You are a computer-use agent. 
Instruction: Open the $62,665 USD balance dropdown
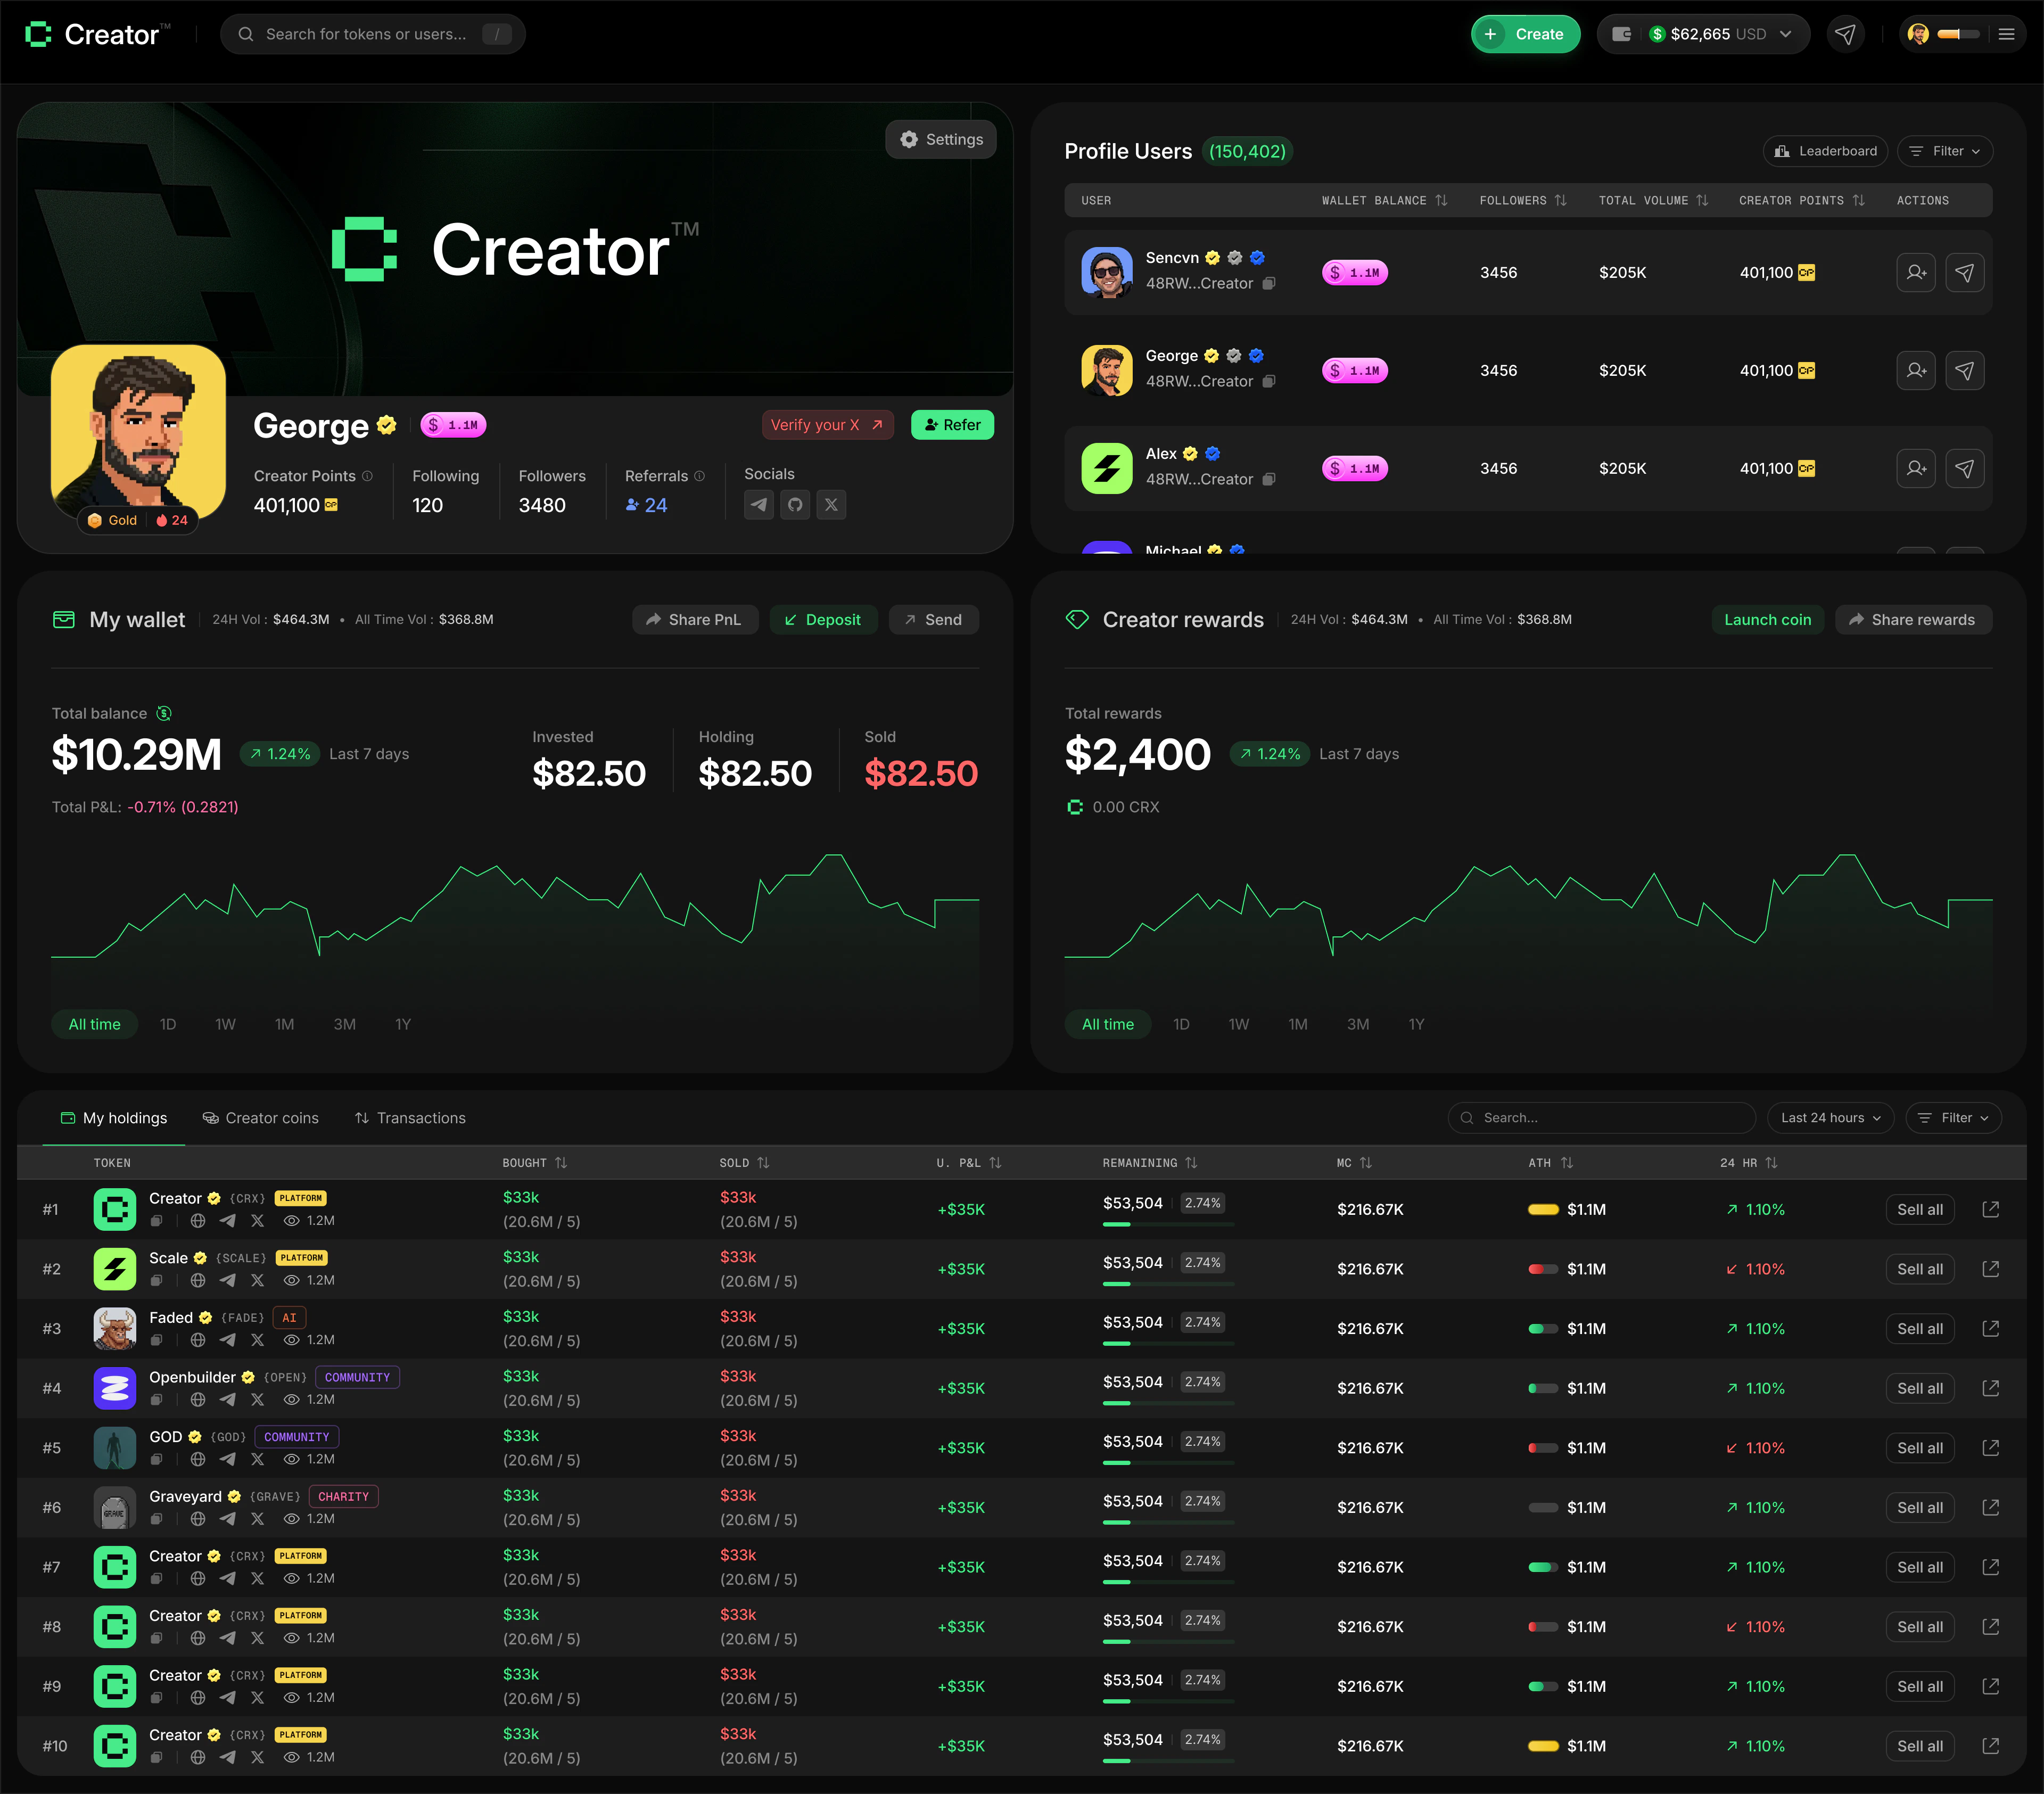pyautogui.click(x=1703, y=34)
